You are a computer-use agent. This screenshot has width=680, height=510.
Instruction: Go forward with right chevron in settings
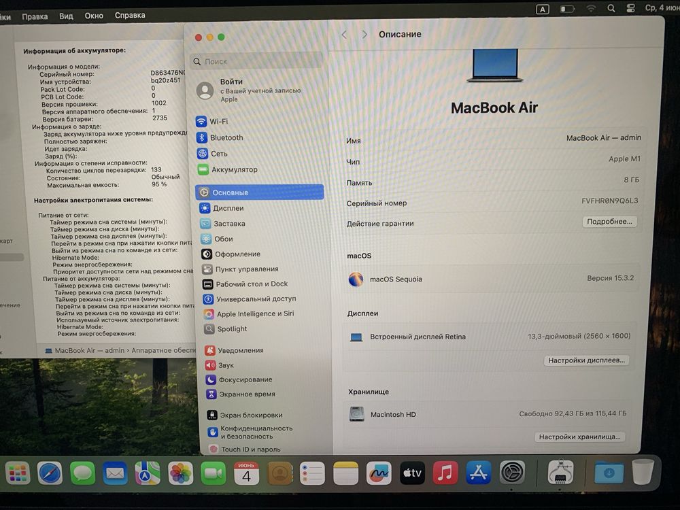pyautogui.click(x=364, y=35)
